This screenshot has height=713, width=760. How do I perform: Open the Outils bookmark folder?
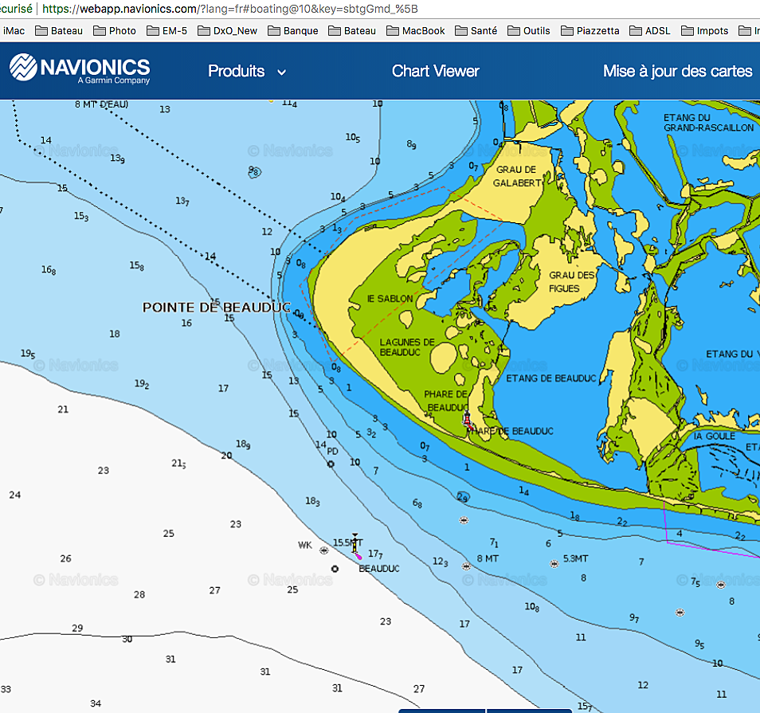point(529,30)
